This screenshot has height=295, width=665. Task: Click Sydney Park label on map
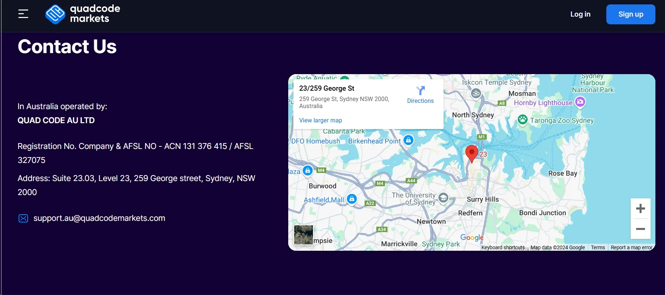pyautogui.click(x=441, y=244)
